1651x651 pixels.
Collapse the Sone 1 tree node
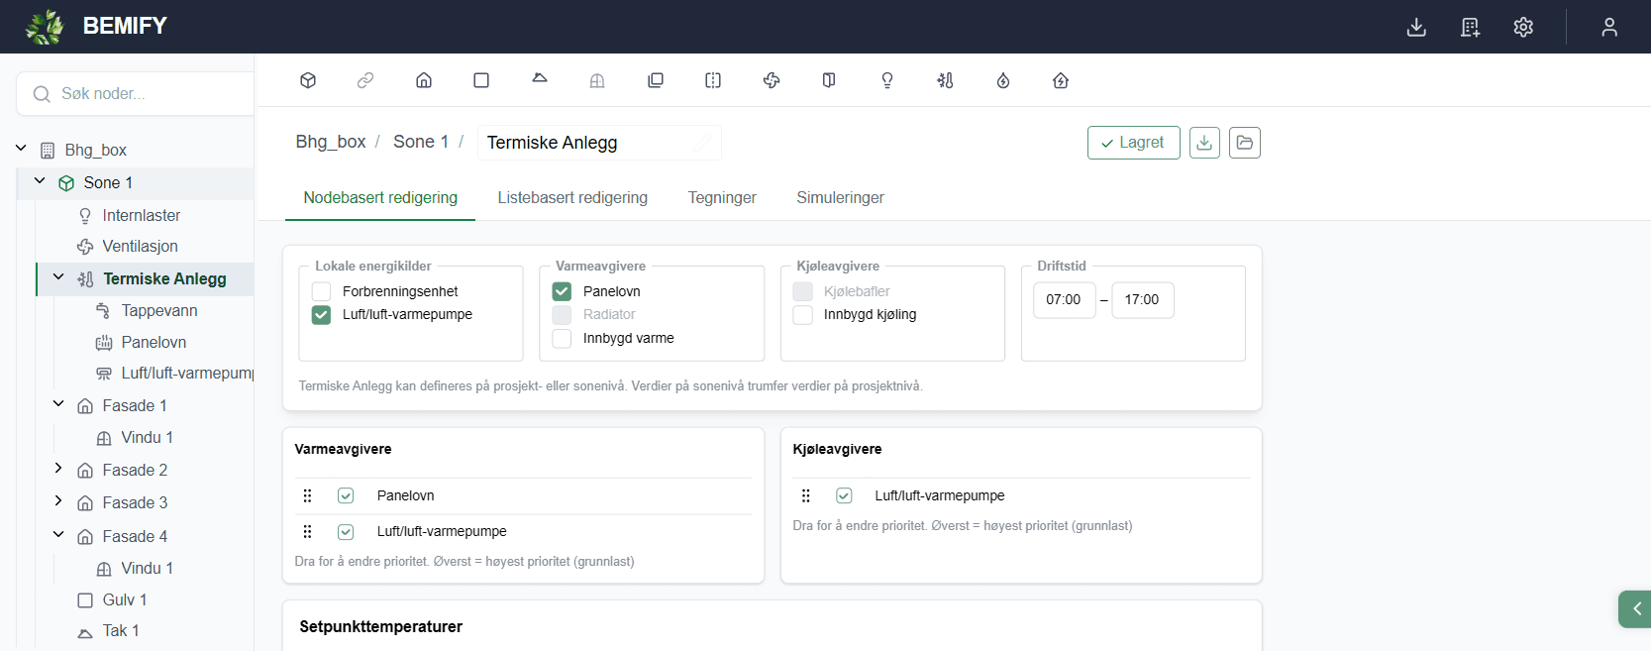click(x=40, y=181)
